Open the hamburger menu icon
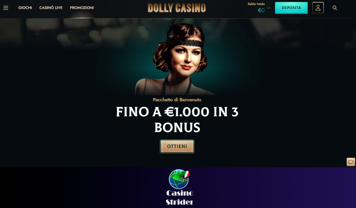356x208 pixels. click(x=6, y=8)
